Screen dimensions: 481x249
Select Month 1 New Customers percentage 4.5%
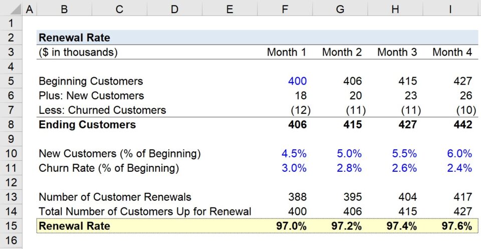coord(294,154)
